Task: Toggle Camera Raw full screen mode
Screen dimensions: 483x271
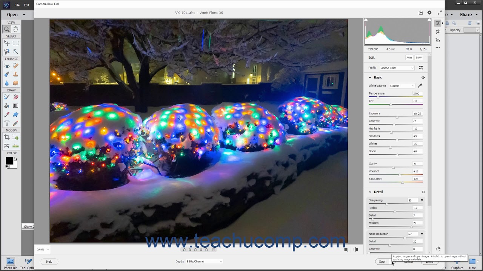Action: [x=440, y=13]
